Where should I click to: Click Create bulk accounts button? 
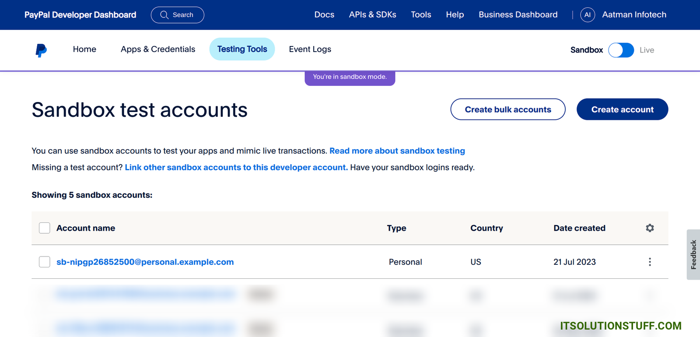tap(507, 109)
